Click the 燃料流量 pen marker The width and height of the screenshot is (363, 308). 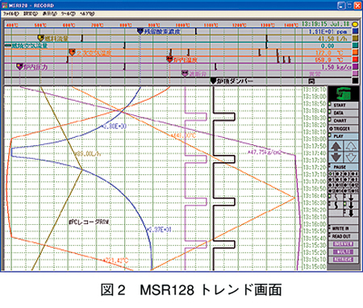[40, 39]
